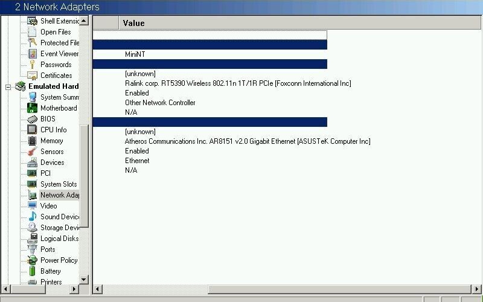
Task: Click the Protected Files keys icon
Action: [x=32, y=42]
